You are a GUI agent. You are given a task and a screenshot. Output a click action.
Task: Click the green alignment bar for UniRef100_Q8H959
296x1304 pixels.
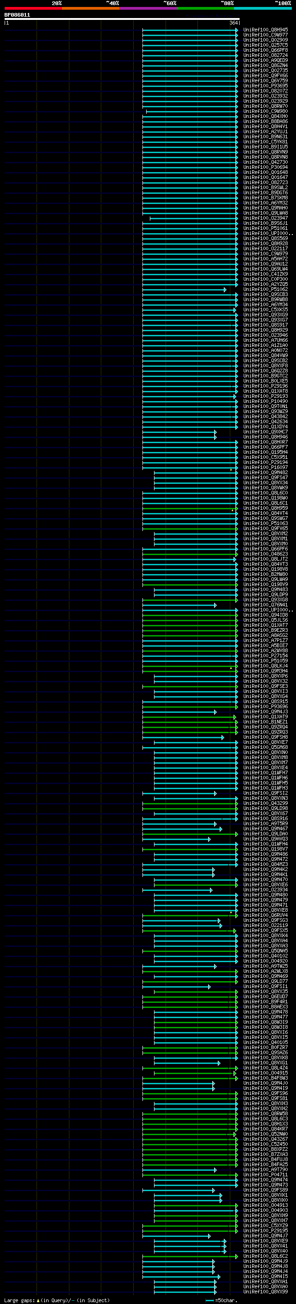[190, 508]
